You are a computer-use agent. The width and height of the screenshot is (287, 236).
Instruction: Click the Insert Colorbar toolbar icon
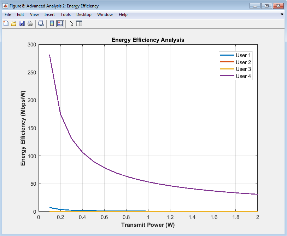pyautogui.click(x=52, y=24)
